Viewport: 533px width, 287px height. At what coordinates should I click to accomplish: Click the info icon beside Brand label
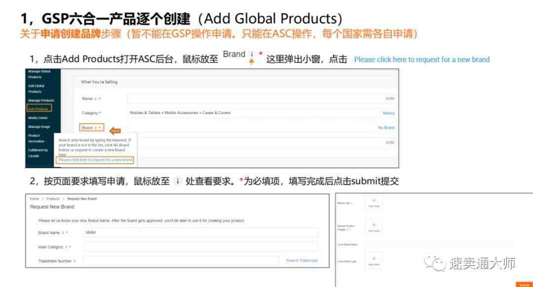(96, 128)
